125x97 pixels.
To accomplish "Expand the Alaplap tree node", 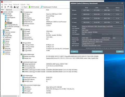I will pos(2,30).
